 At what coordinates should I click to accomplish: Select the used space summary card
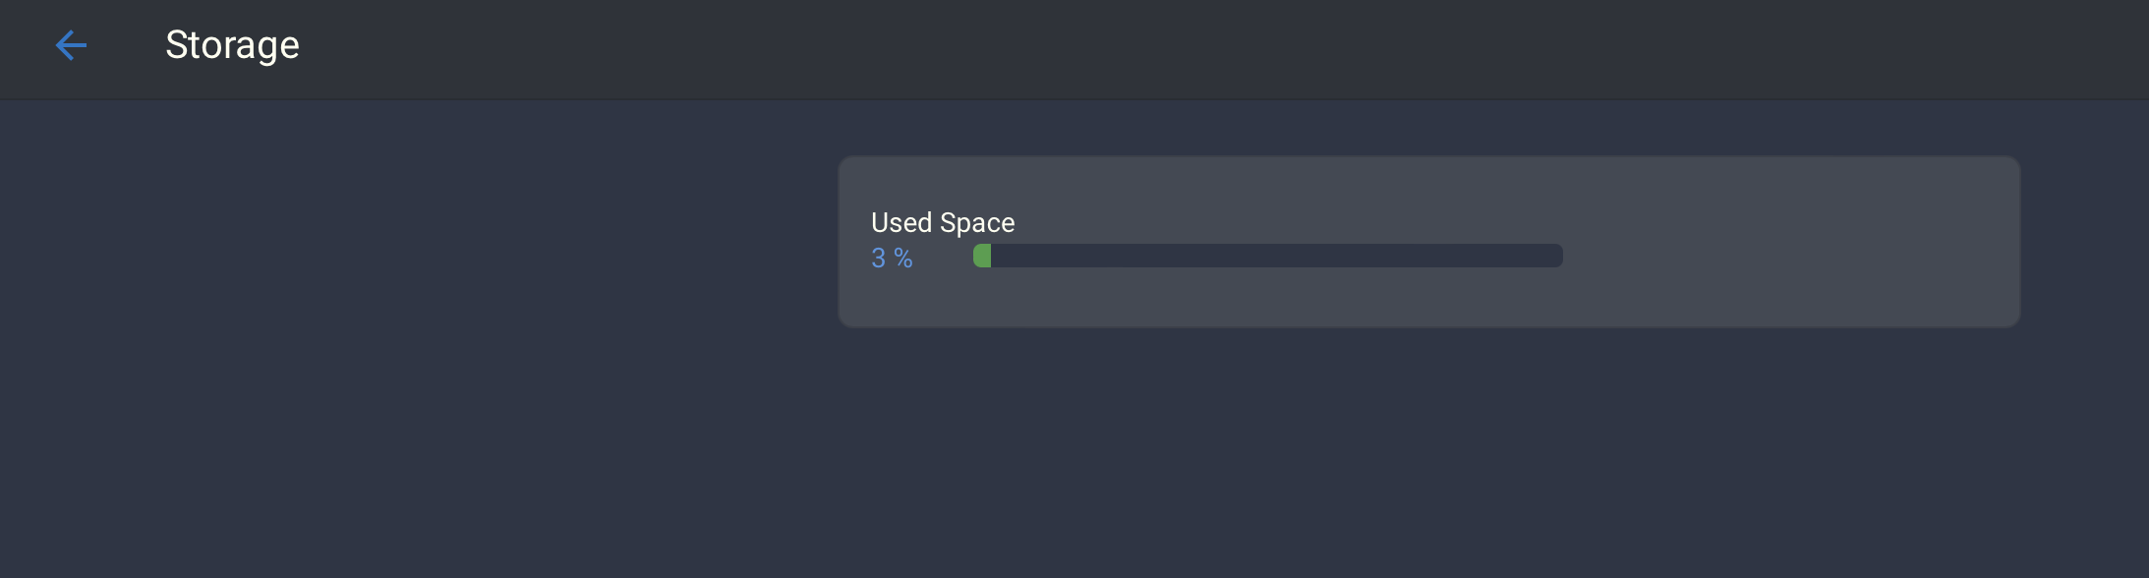[1427, 241]
